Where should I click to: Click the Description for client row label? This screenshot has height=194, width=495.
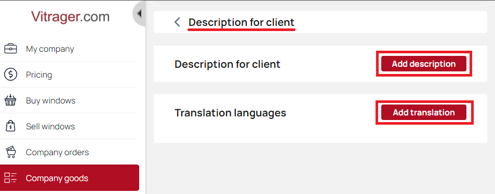point(228,64)
